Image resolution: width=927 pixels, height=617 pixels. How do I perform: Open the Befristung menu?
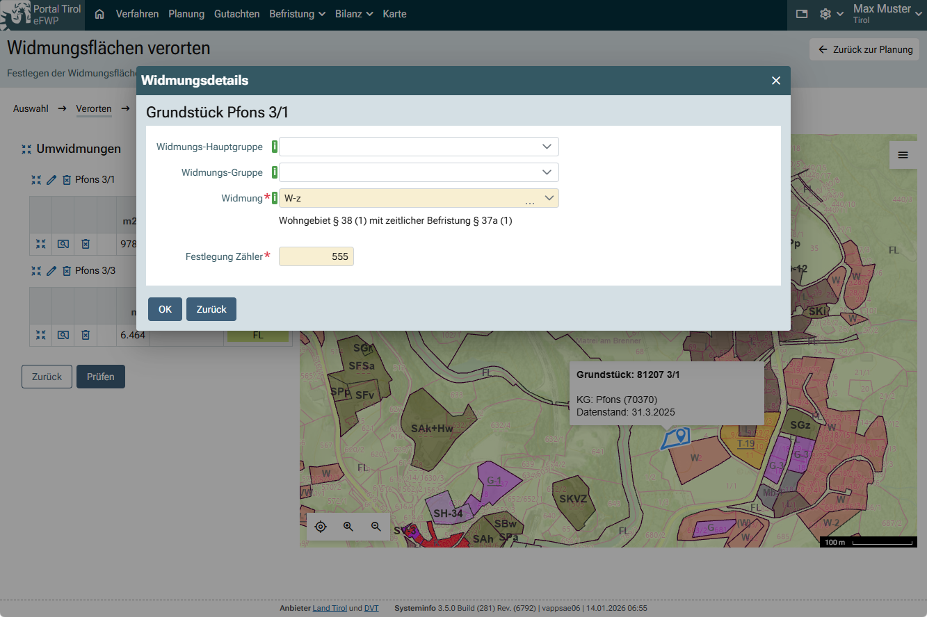click(x=297, y=14)
